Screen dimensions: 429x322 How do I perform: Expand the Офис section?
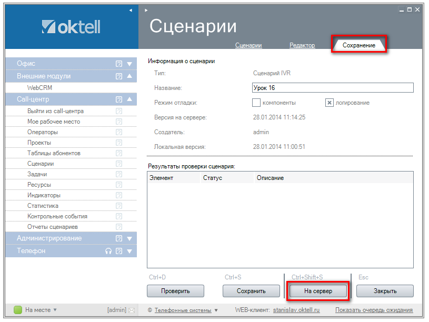129,64
